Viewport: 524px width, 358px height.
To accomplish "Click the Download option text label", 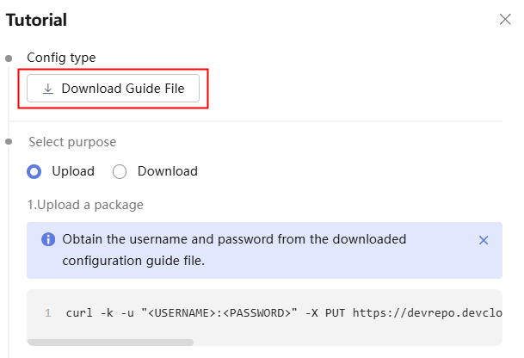I will coord(168,171).
